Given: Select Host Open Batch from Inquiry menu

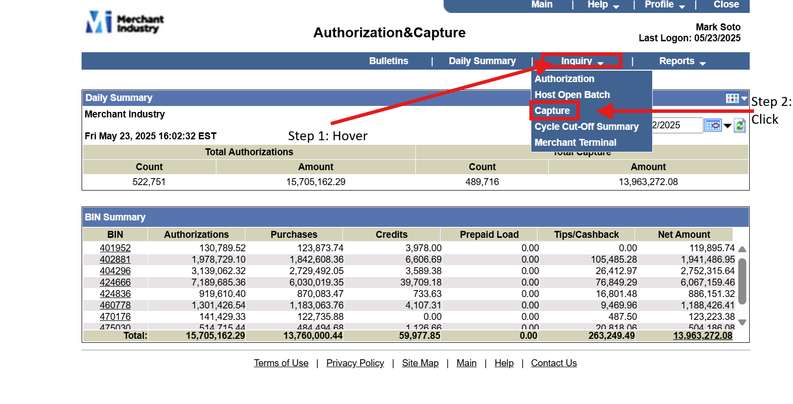Looking at the screenshot, I should [572, 95].
